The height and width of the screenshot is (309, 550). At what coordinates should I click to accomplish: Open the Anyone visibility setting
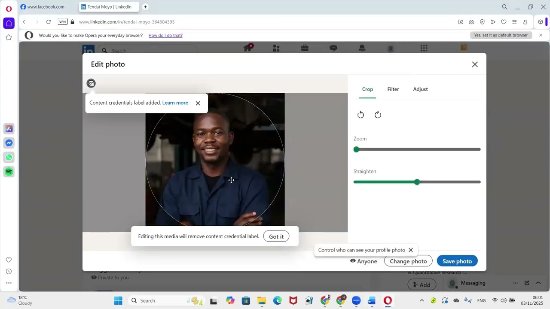(364, 261)
